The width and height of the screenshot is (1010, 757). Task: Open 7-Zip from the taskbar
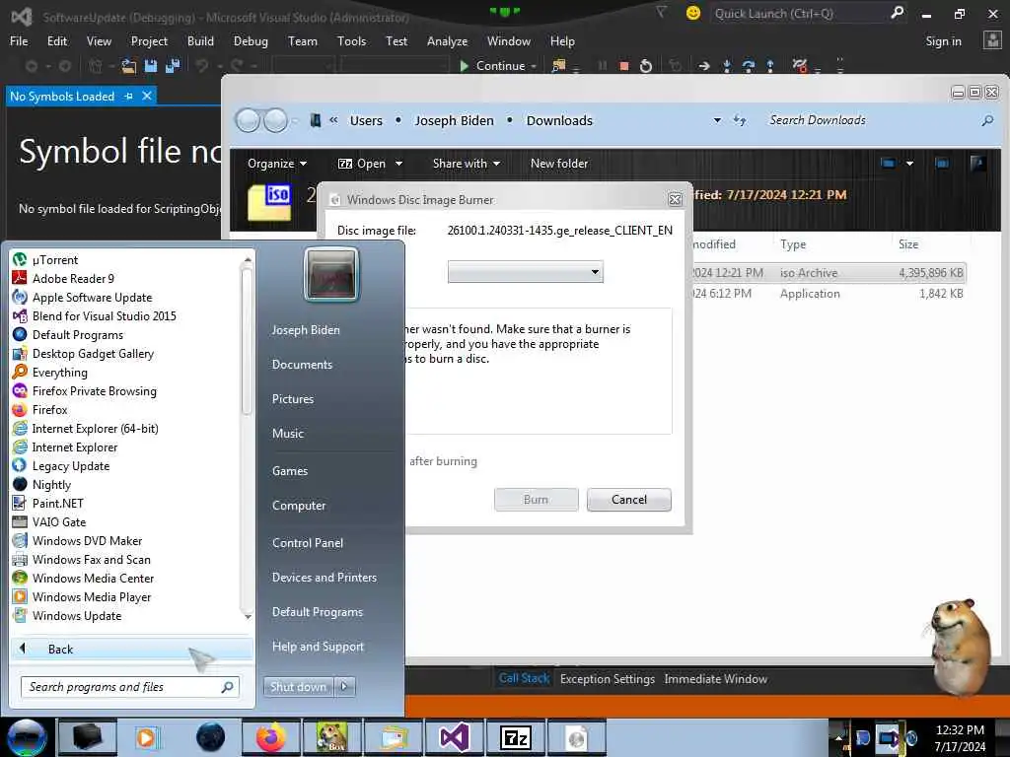tap(515, 737)
